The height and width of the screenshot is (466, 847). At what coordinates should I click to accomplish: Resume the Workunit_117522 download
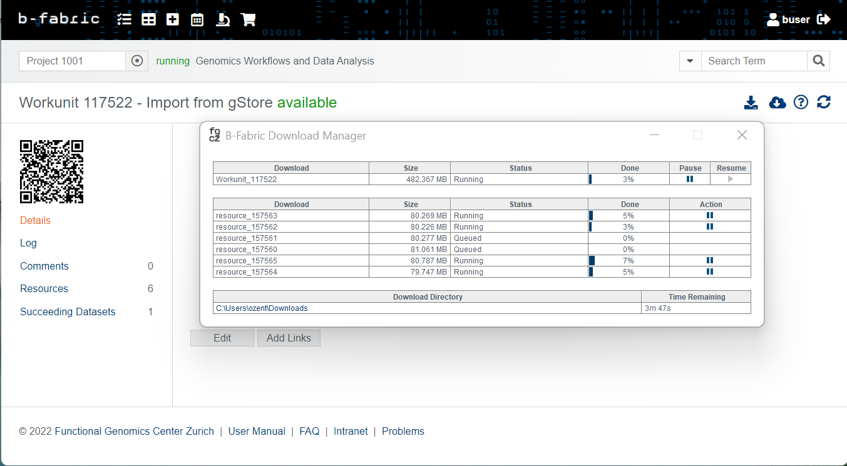tap(731, 180)
